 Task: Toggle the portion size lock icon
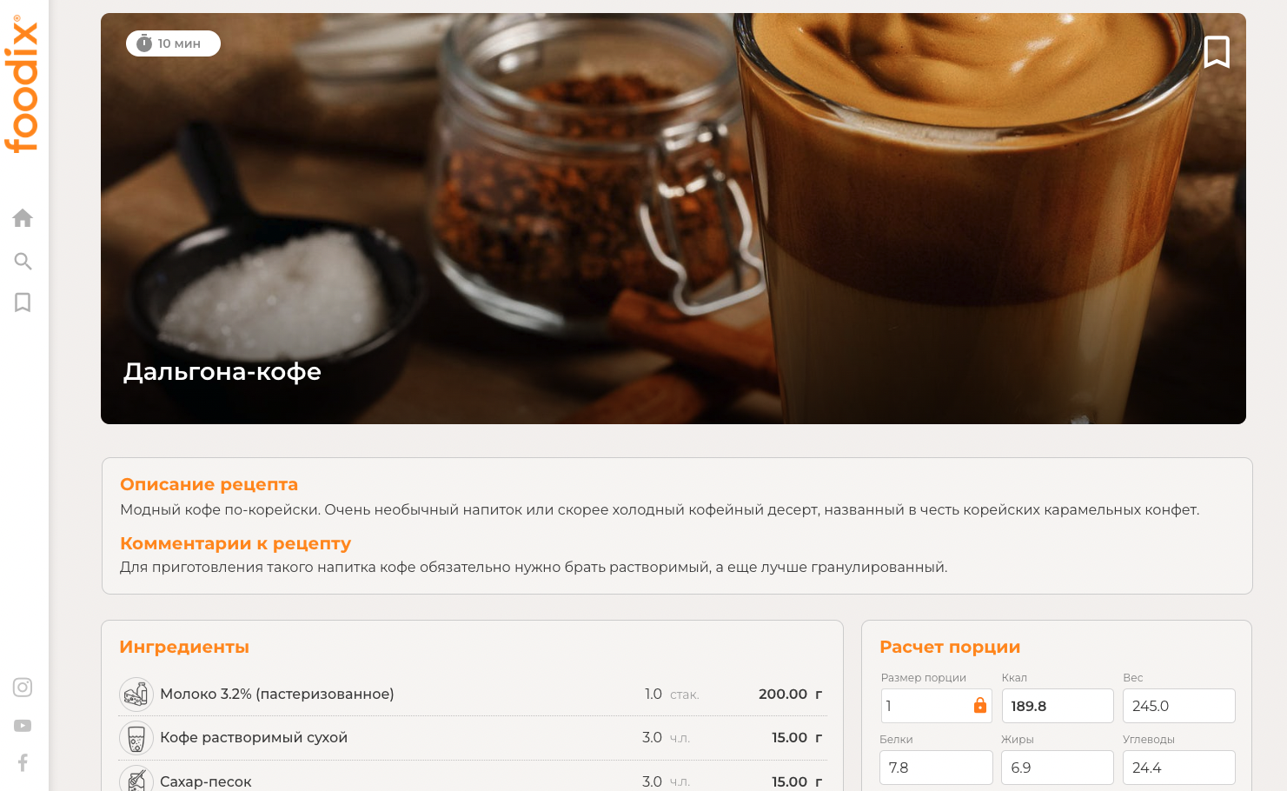tap(980, 705)
